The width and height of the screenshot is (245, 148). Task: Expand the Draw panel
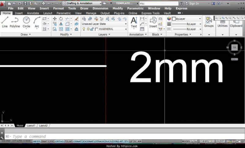[x=26, y=35]
